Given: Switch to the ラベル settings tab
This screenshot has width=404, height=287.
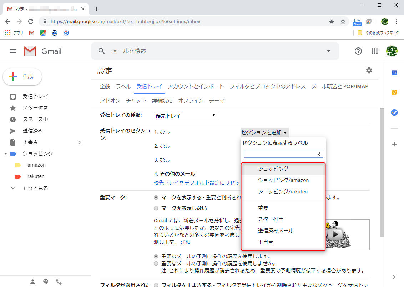Looking at the screenshot, I should pos(123,86).
